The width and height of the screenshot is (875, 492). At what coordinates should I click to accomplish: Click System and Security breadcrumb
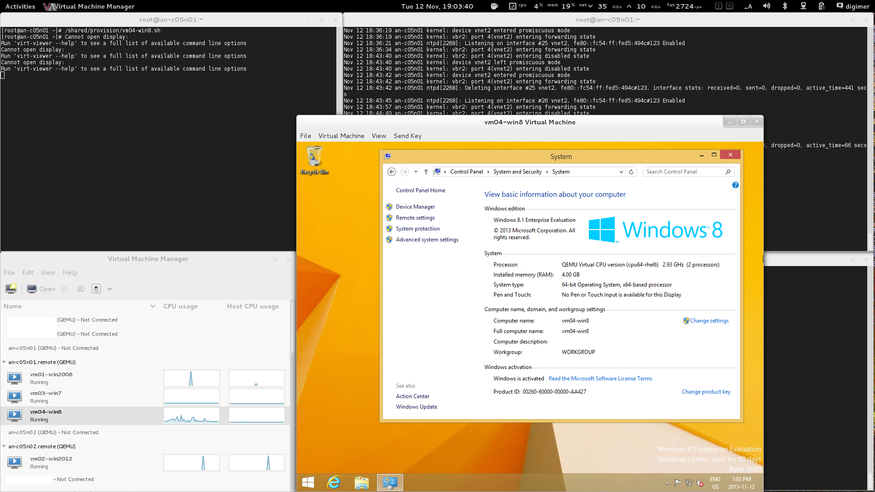tap(517, 172)
